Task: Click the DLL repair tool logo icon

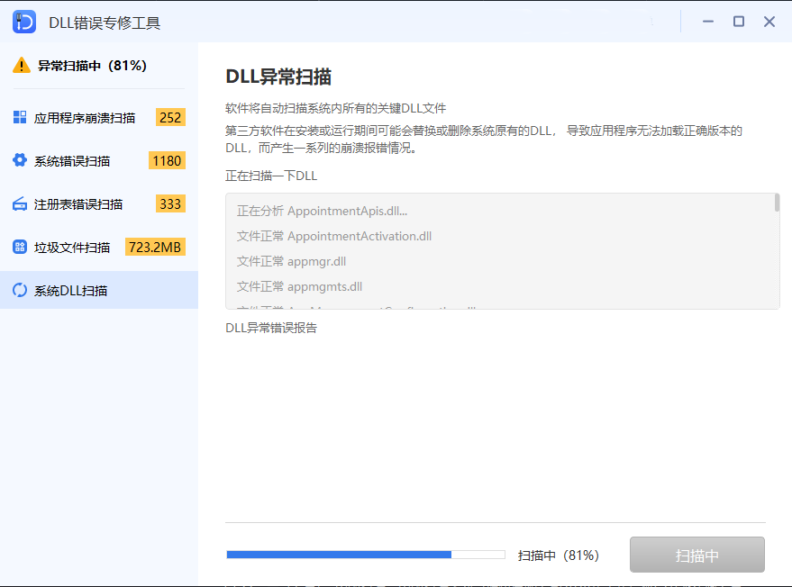Action: coord(24,22)
